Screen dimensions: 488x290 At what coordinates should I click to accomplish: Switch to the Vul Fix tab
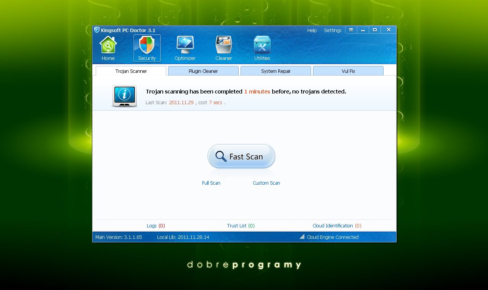click(x=348, y=71)
